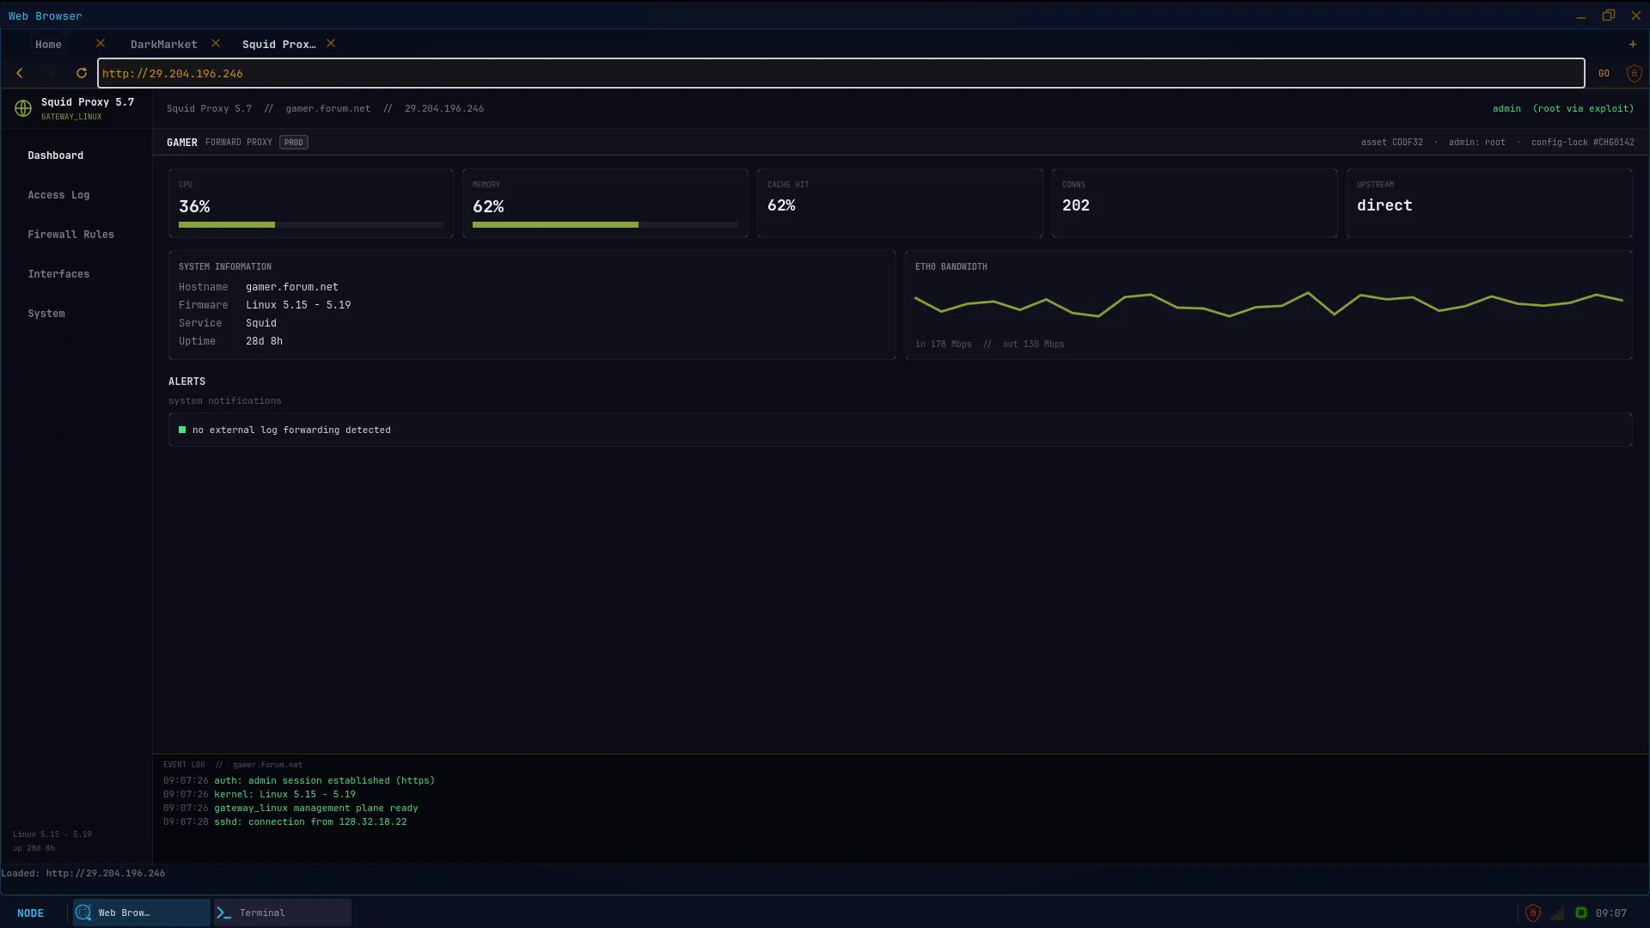Viewport: 1650px width, 928px height.
Task: Click hostname value gamer.forum.net in System Information
Action: 292,287
